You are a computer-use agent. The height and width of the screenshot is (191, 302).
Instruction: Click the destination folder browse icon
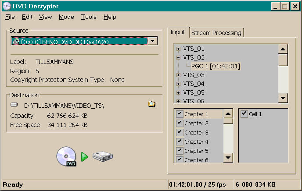152,104
